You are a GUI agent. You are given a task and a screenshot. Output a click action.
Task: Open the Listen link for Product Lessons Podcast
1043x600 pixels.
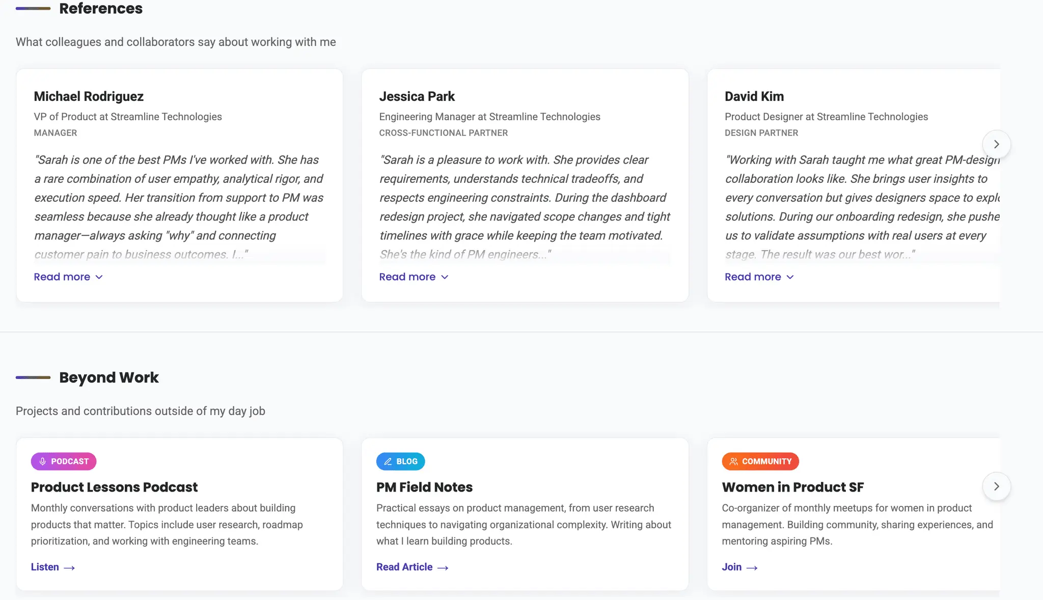click(x=53, y=567)
